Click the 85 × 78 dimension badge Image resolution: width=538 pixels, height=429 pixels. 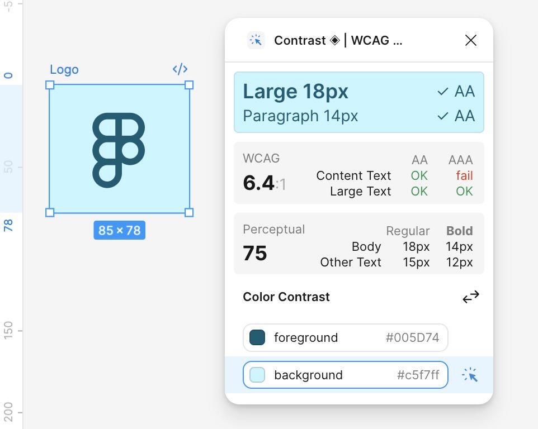(119, 230)
